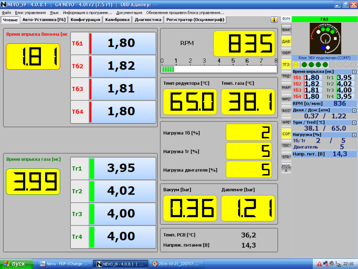The height and width of the screenshot is (269, 358).
Task: Click the ВАК side button
Action: (286, 30)
